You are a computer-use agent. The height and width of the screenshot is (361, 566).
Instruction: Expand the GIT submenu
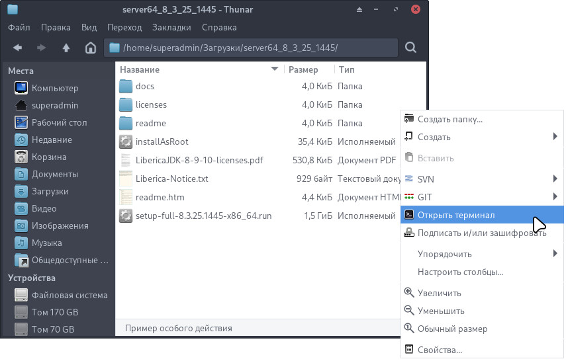click(x=555, y=197)
